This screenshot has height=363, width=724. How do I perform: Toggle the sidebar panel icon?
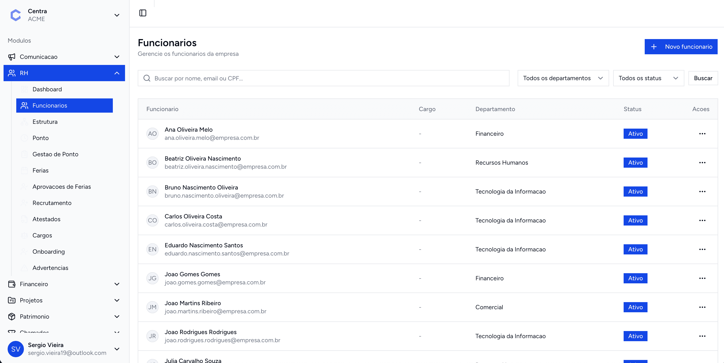pos(143,13)
